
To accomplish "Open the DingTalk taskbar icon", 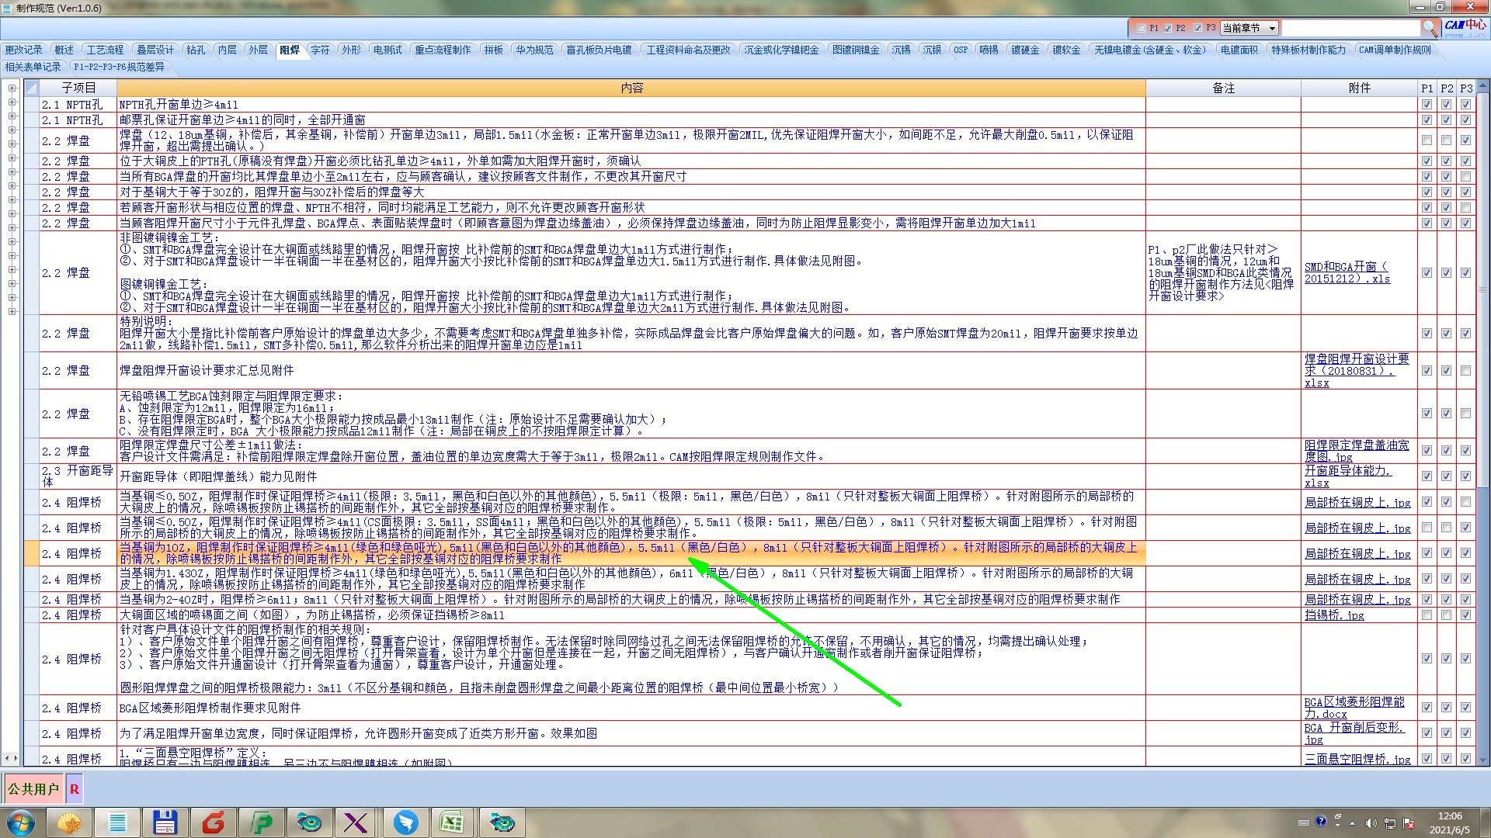I will [405, 822].
